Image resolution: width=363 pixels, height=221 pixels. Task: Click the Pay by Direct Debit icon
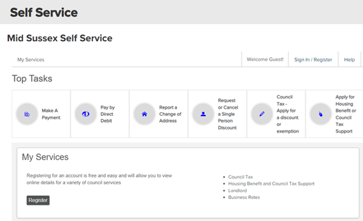(x=85, y=114)
